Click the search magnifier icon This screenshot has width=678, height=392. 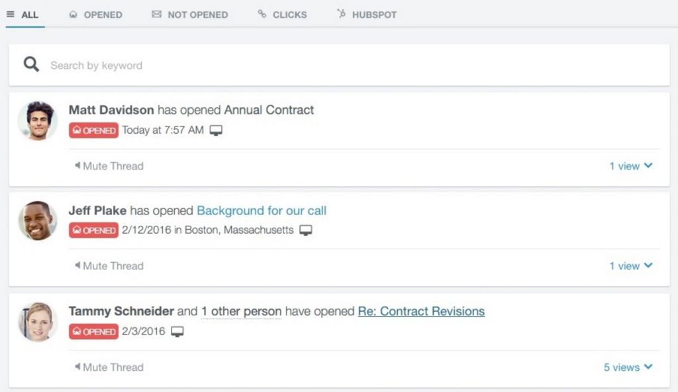31,64
